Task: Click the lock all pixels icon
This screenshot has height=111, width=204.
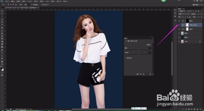Action: tap(190, 17)
